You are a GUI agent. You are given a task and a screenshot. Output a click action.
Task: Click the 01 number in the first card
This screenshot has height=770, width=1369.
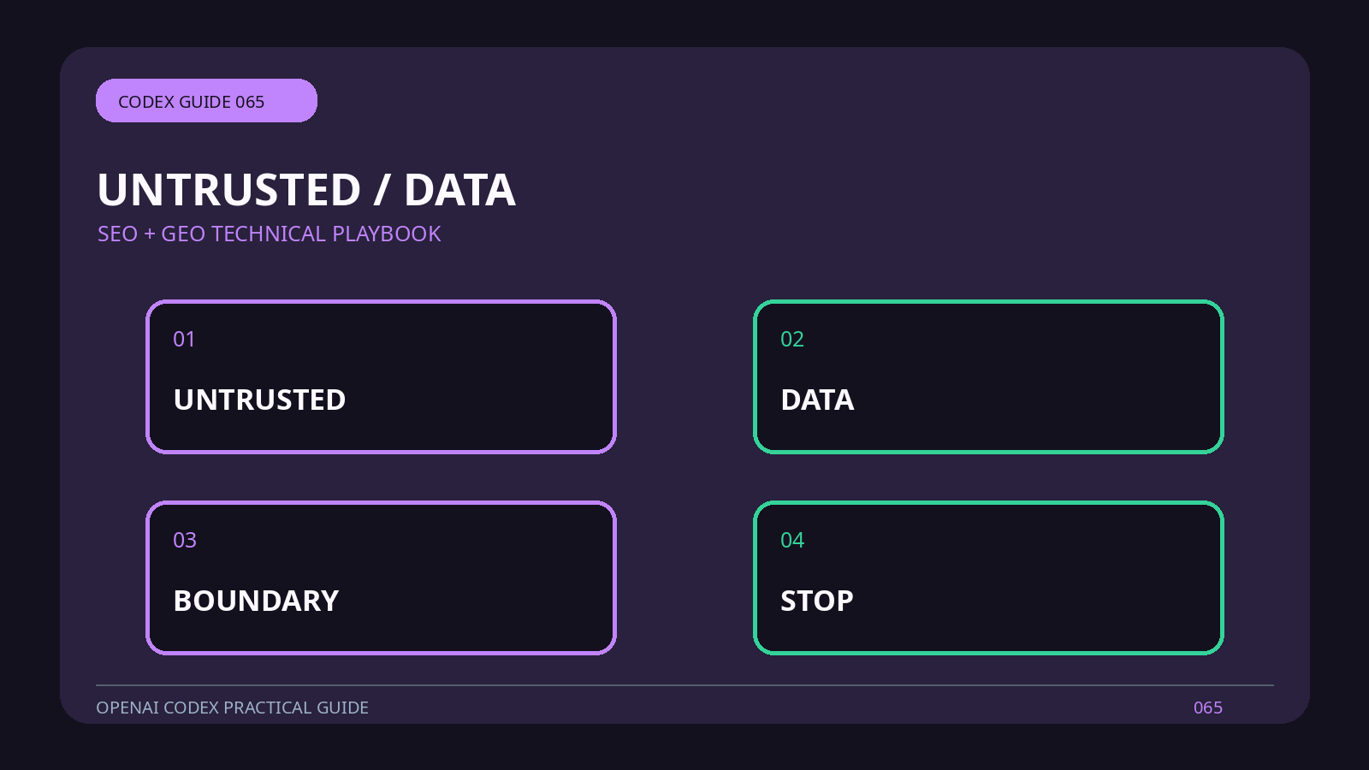184,339
